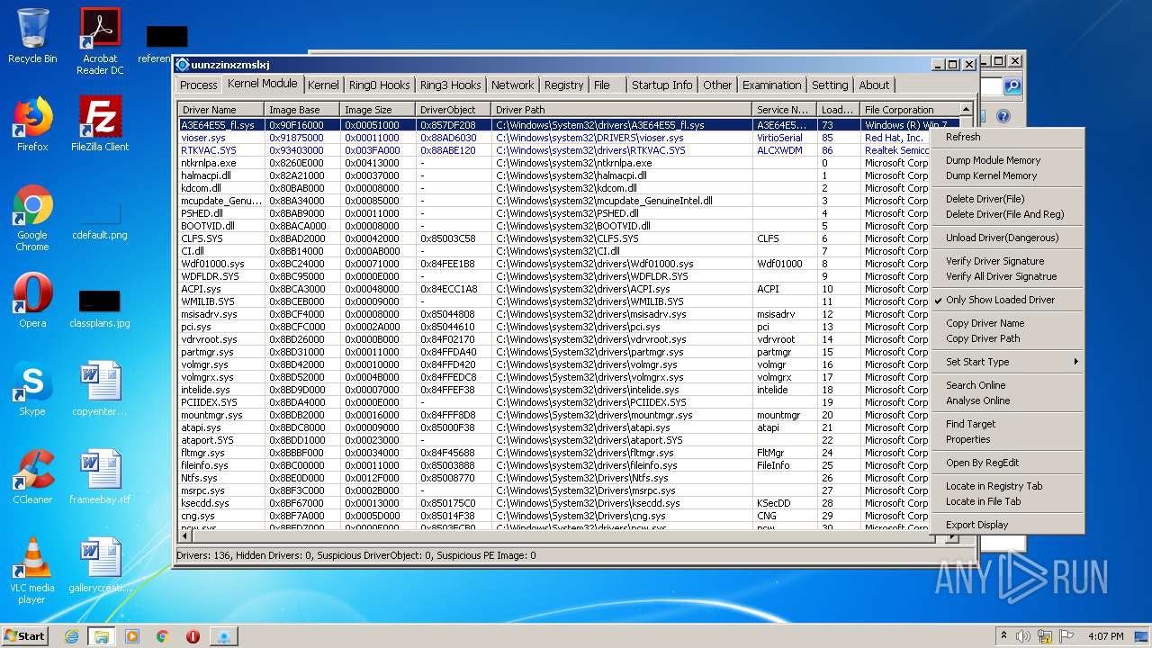Open Windows Media Player taskbar icon
Screen dimensions: 1152x648
(x=132, y=636)
